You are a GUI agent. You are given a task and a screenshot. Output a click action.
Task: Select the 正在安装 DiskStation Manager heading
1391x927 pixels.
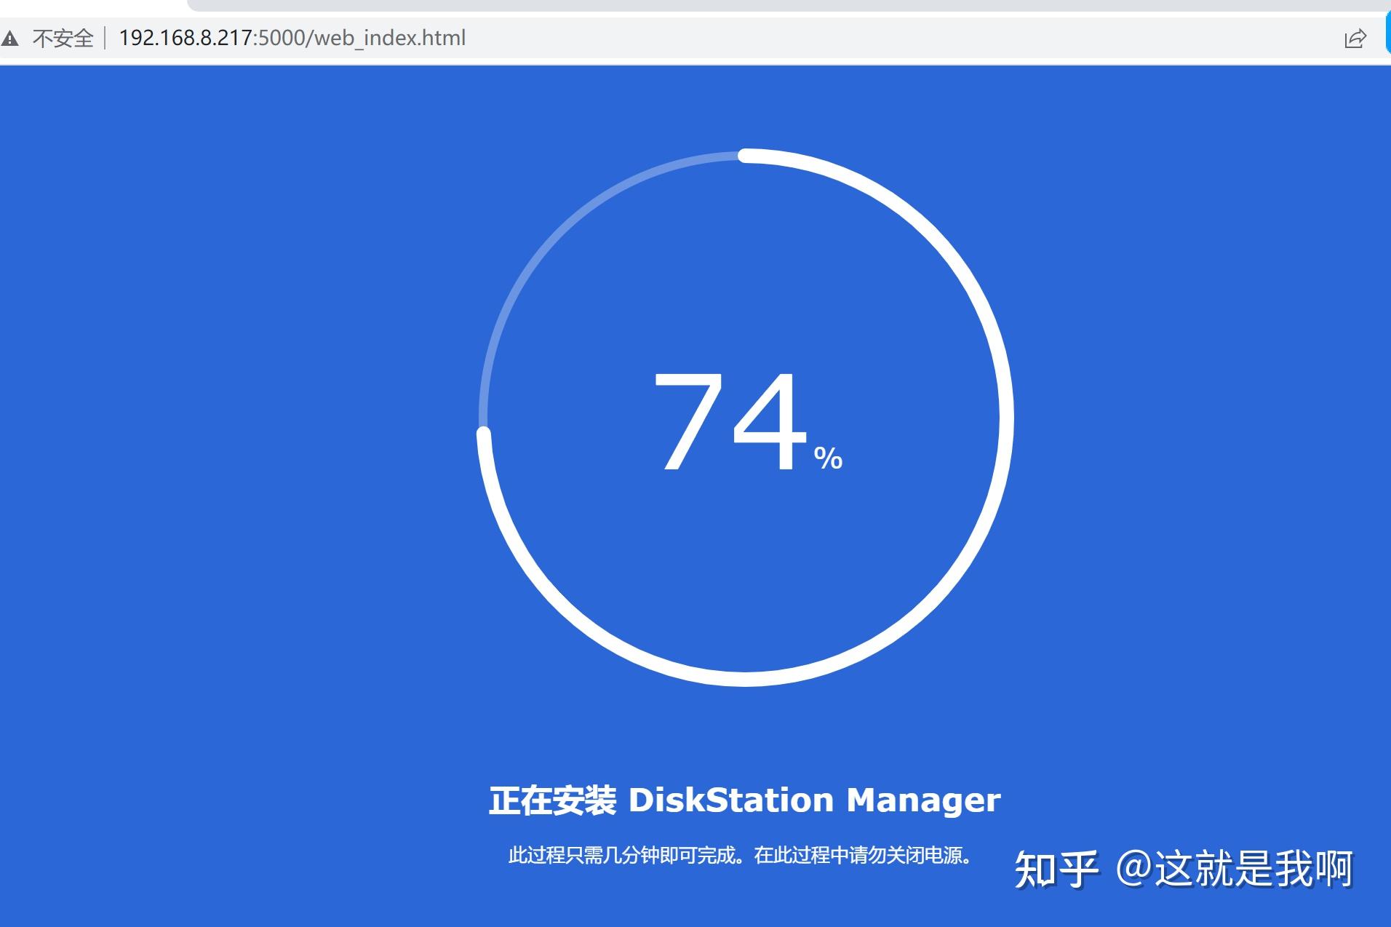click(744, 800)
